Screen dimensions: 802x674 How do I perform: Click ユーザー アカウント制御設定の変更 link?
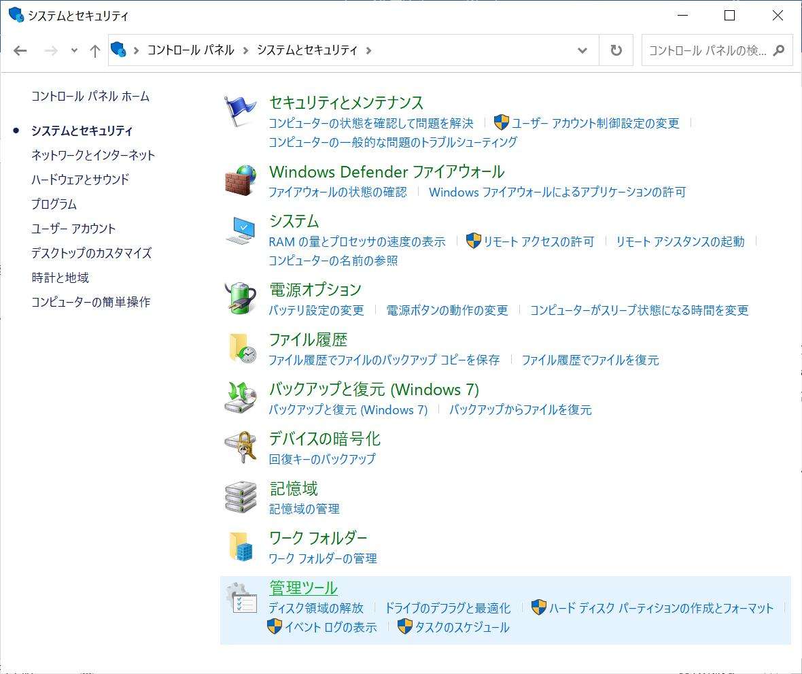point(595,123)
